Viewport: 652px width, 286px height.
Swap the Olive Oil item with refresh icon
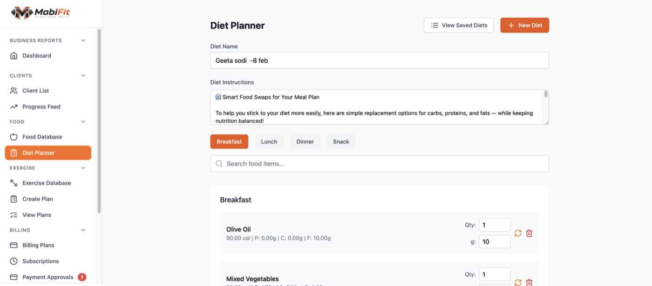[518, 233]
